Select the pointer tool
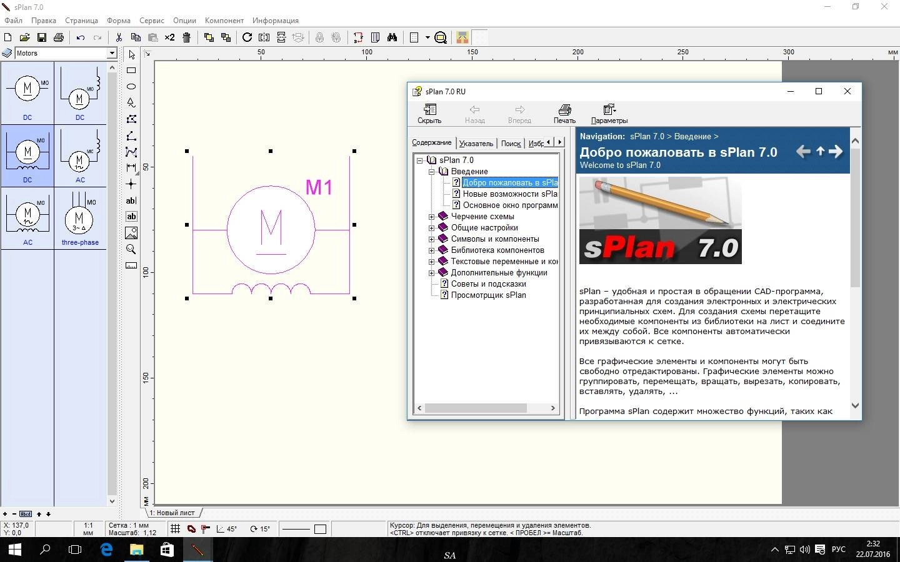Viewport: 900px width, 562px height. click(131, 55)
